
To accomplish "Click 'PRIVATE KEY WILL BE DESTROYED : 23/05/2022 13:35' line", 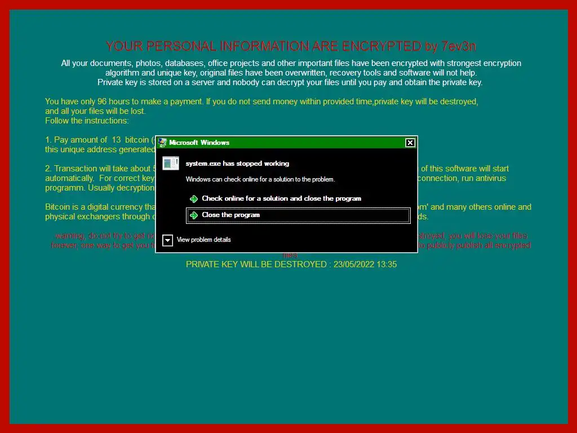I will coord(291,264).
